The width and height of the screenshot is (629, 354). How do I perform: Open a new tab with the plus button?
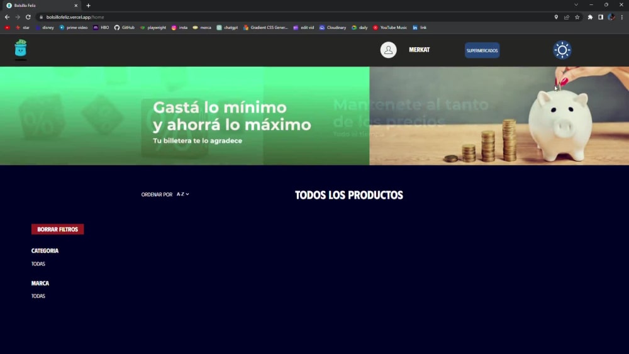point(88,6)
